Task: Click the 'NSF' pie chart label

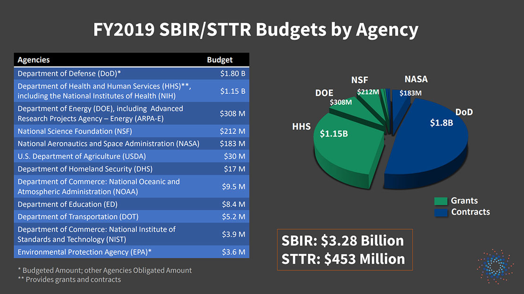Action: (359, 80)
